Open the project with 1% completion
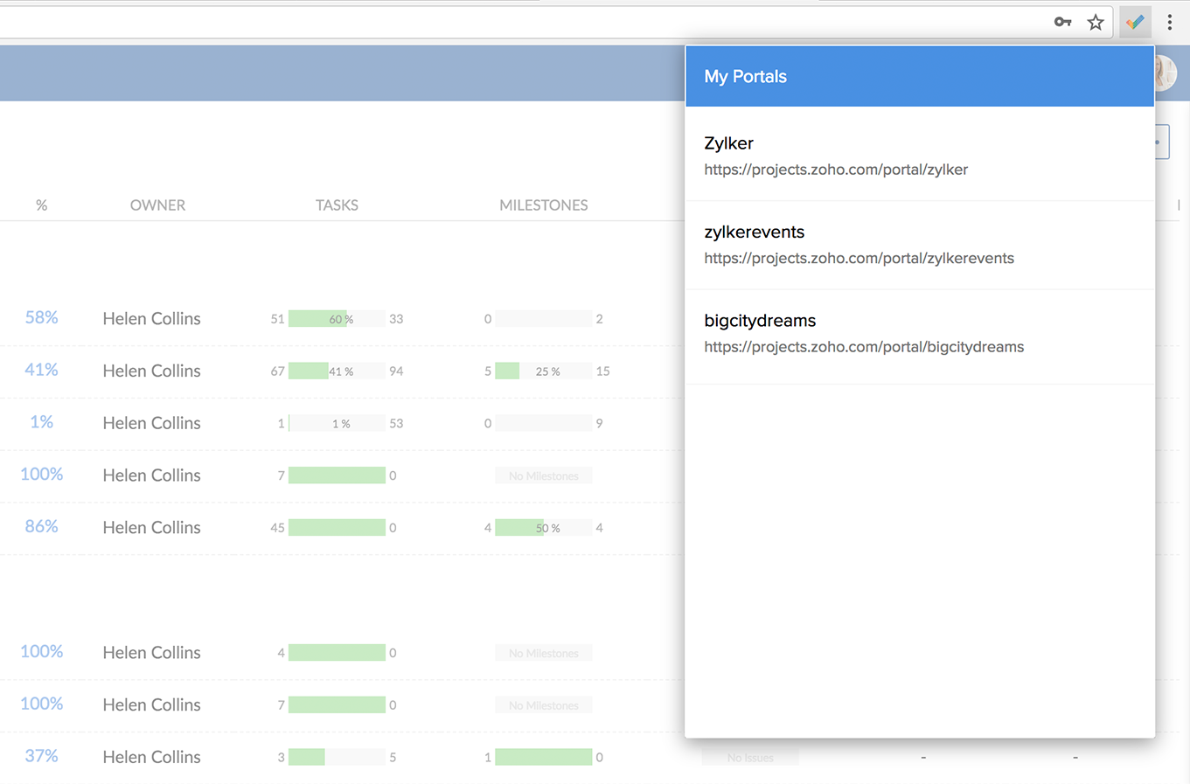The height and width of the screenshot is (784, 1190). pyautogui.click(x=41, y=422)
